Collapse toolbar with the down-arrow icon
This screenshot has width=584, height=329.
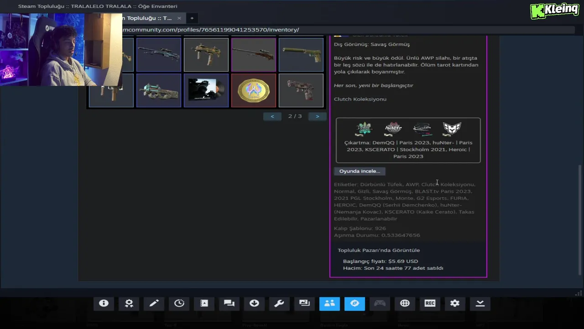tap(480, 303)
